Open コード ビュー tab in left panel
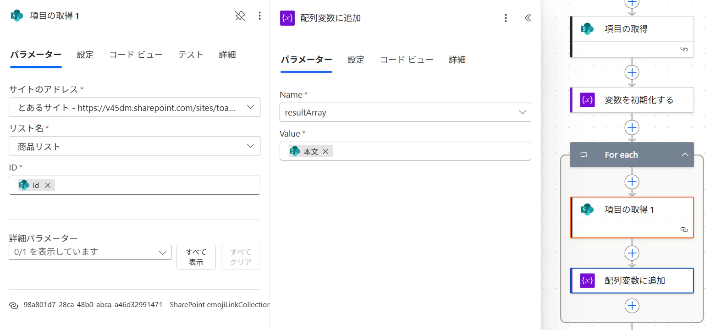The image size is (716, 330). 136,55
